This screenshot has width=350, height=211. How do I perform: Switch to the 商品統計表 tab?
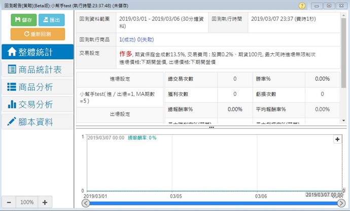tap(33, 69)
